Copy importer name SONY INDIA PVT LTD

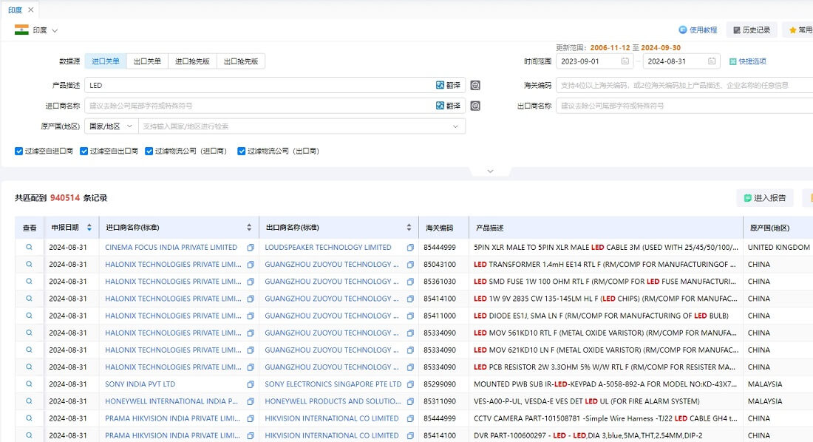[x=251, y=384]
